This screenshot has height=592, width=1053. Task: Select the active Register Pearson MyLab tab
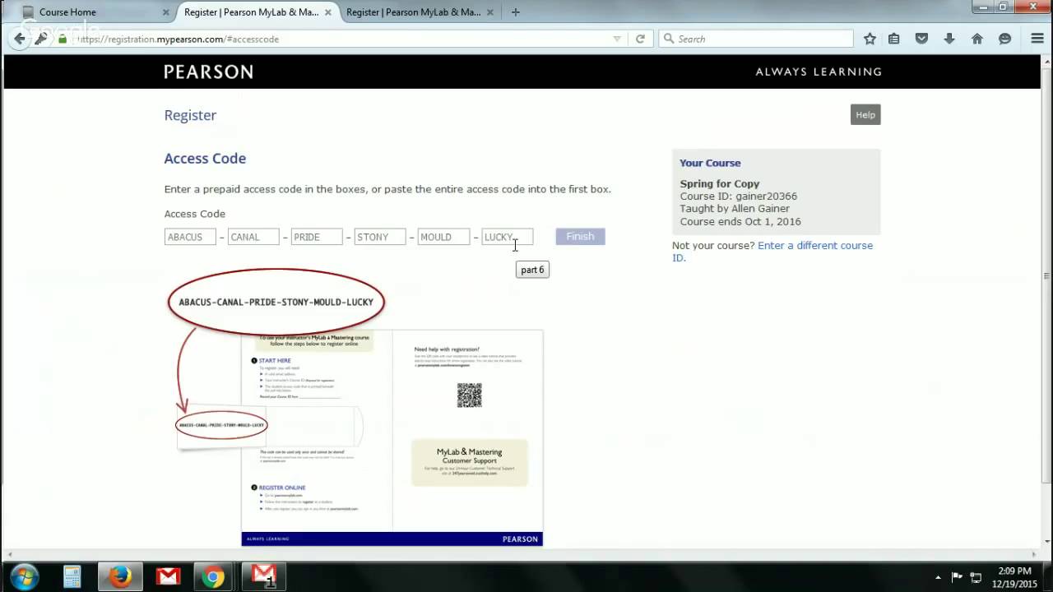click(x=257, y=12)
